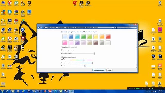Screen dimensions: 165x93
Task: Switch to Photoshop on the taskbar
Action: tap(39, 91)
